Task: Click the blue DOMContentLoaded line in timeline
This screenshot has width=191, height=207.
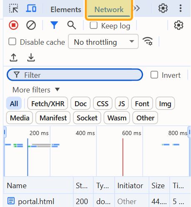Action: pyautogui.click(x=28, y=157)
